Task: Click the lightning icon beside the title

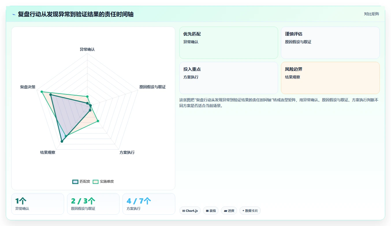Action: pos(14,14)
